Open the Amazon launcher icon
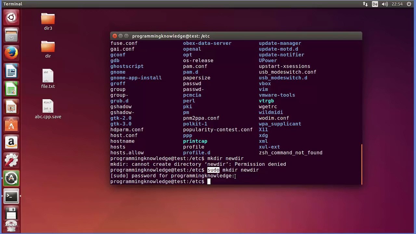Viewport: 416px width, 234px height. pos(11,143)
